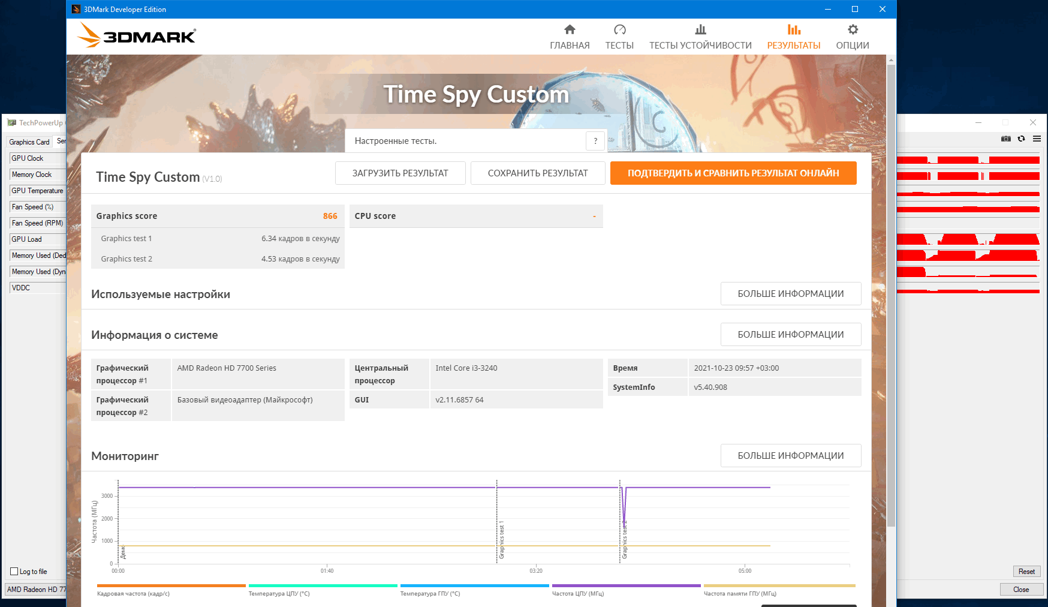
Task: Click Intel Core i3-3240 text
Action: point(466,368)
